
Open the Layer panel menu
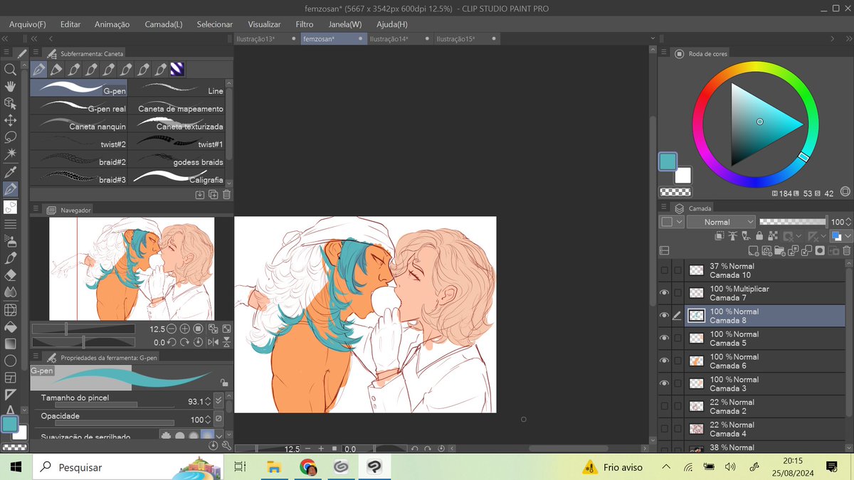pyautogui.click(x=663, y=208)
